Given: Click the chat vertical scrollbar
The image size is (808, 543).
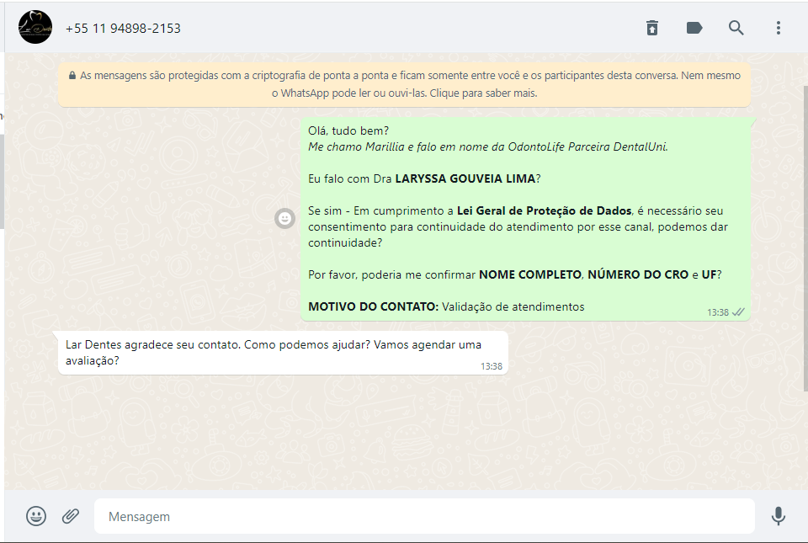Looking at the screenshot, I should 805,238.
